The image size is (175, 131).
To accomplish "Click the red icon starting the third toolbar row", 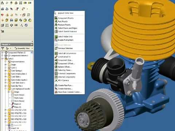I will (2, 15).
